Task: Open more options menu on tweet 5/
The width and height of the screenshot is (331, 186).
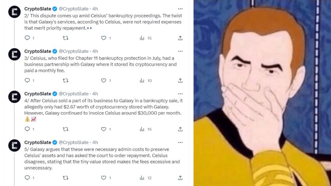Action: (180, 142)
